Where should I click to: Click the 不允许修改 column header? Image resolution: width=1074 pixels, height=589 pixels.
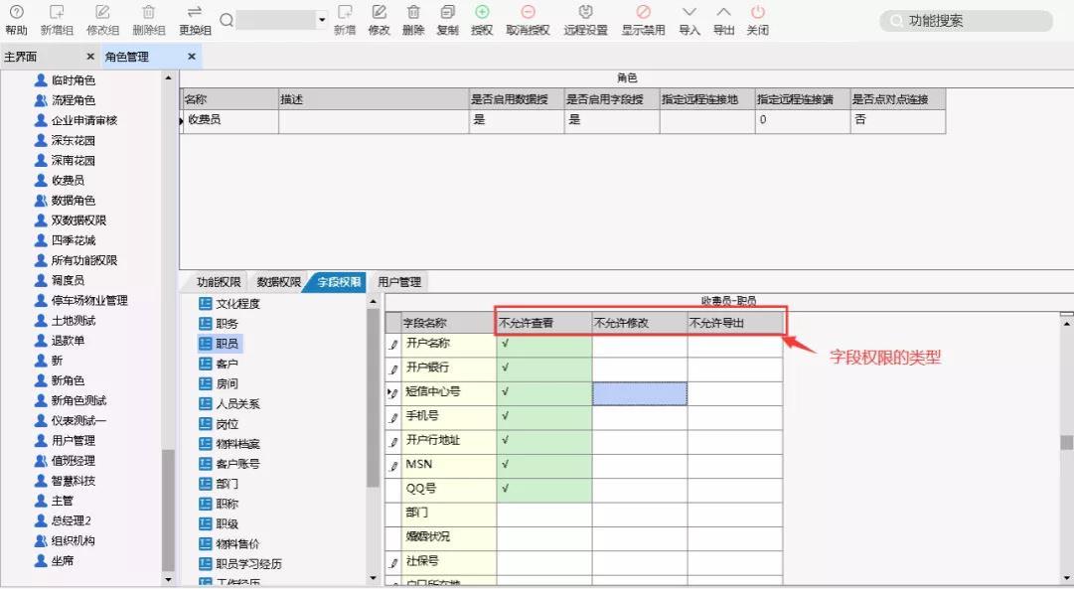pyautogui.click(x=640, y=323)
